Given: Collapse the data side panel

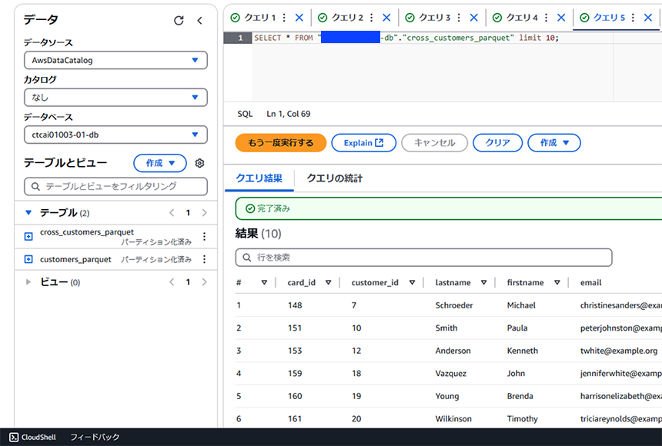Looking at the screenshot, I should pyautogui.click(x=199, y=20).
